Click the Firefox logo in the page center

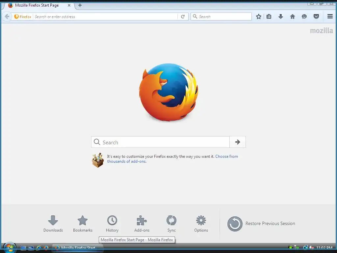pos(168,92)
